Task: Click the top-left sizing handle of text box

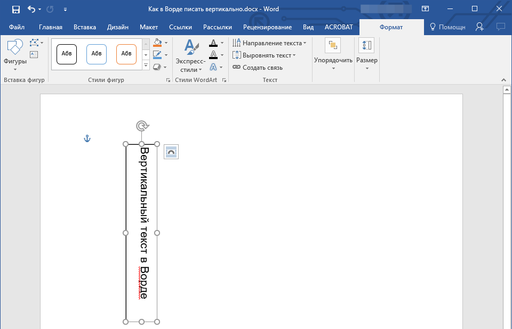Action: click(x=126, y=144)
